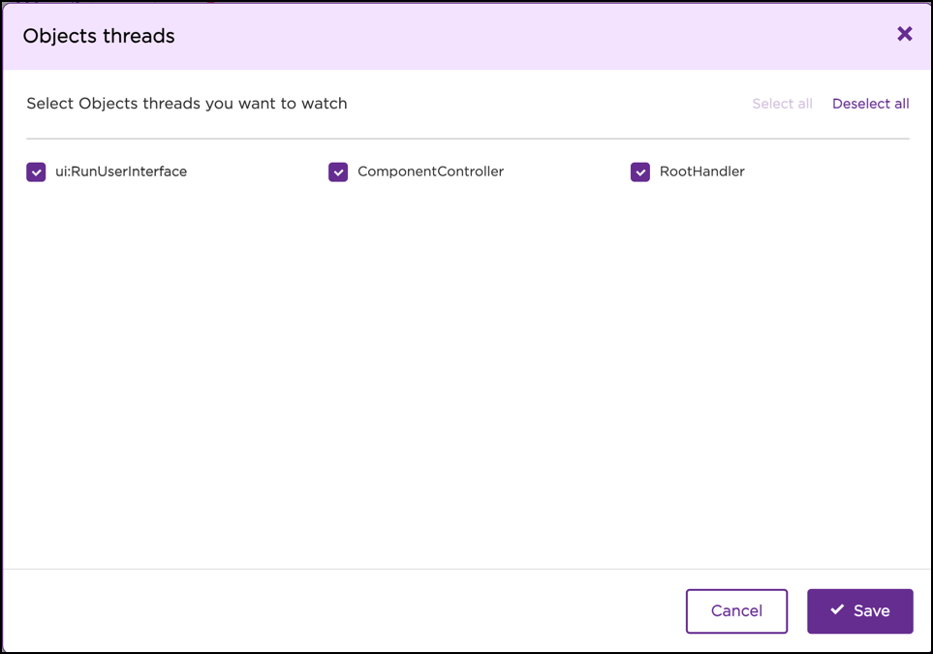Viewport: 933px width, 654px height.
Task: Cancel without saving thread selection
Action: 736,610
